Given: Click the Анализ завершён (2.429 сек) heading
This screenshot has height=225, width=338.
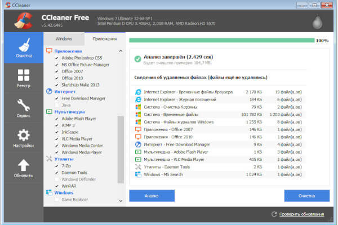Looking at the screenshot, I should (178, 57).
